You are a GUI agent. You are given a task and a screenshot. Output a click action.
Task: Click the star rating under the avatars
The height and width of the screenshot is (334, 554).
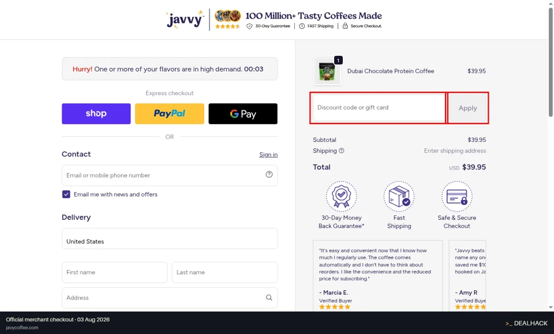coord(227,26)
